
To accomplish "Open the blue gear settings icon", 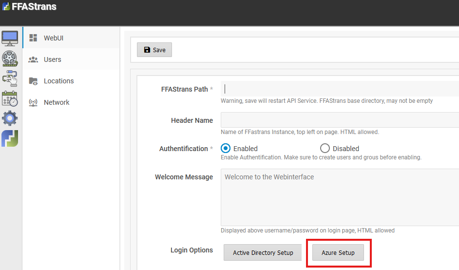I will pos(10,118).
